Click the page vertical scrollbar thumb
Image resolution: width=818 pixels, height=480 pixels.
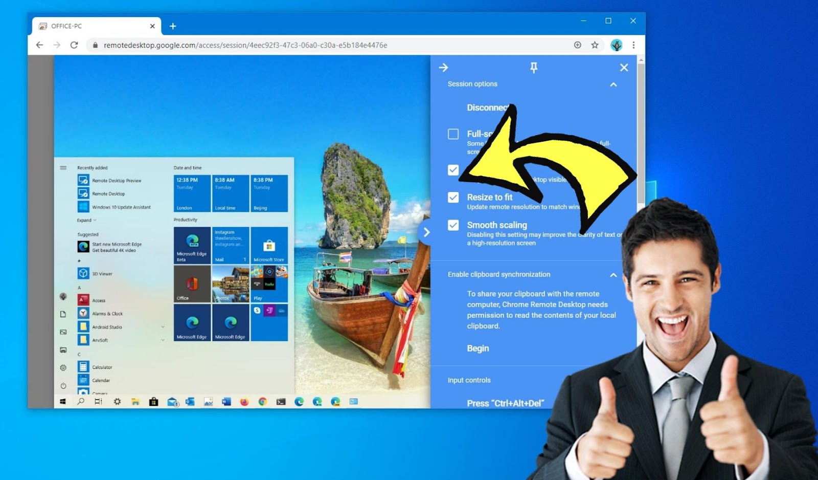point(641,133)
